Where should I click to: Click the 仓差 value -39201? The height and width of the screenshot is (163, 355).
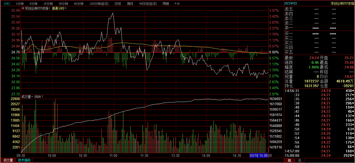348,86
